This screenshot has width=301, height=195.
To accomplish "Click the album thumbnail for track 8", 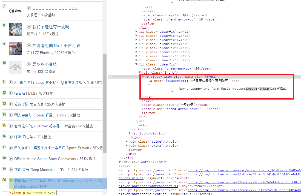I will 15,29.
